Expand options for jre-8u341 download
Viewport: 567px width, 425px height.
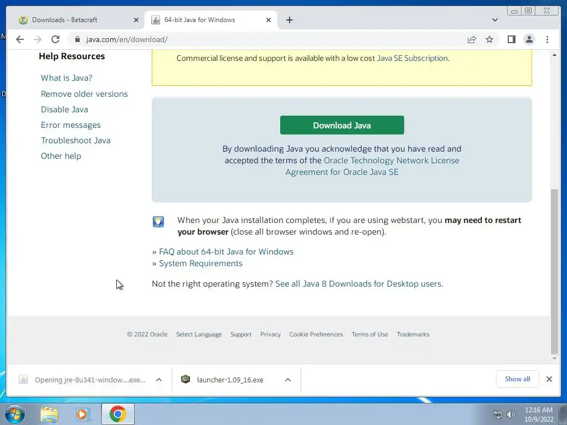pyautogui.click(x=159, y=380)
